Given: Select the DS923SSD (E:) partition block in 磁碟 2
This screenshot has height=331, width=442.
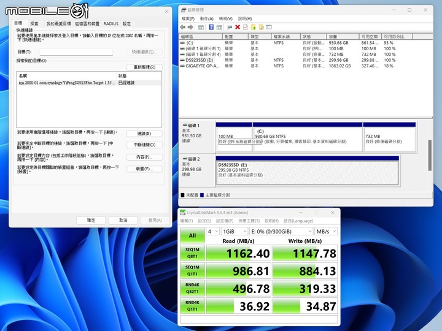Looking at the screenshot, I should 308,170.
